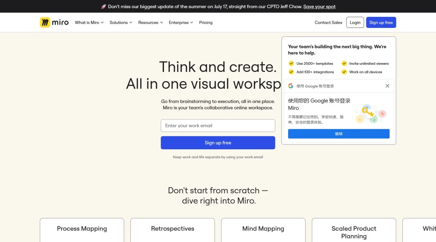
Task: Click the Work on all devices text
Action: pyautogui.click(x=366, y=72)
